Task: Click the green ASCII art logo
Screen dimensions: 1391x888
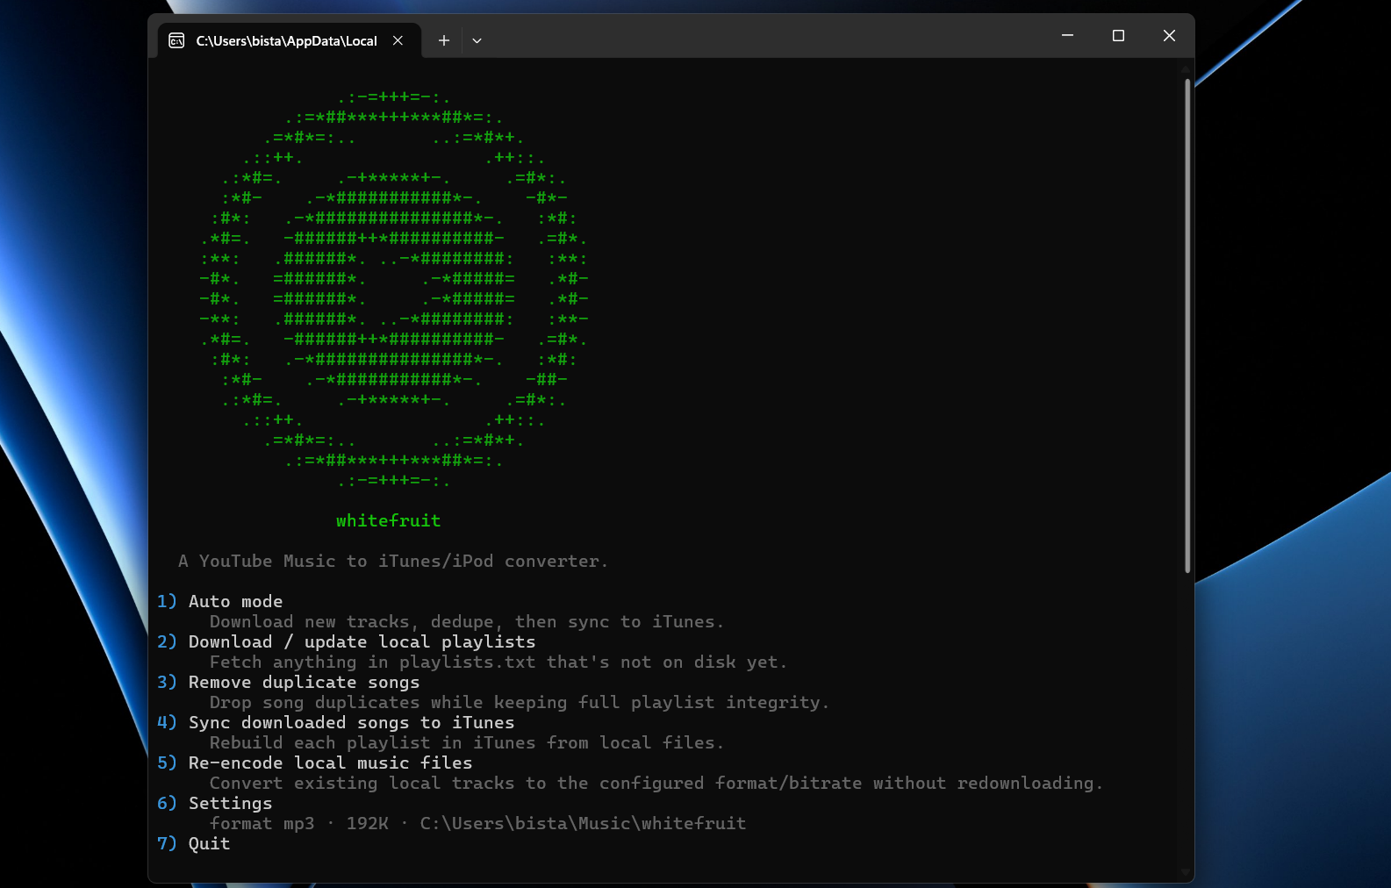Action: click(393, 289)
